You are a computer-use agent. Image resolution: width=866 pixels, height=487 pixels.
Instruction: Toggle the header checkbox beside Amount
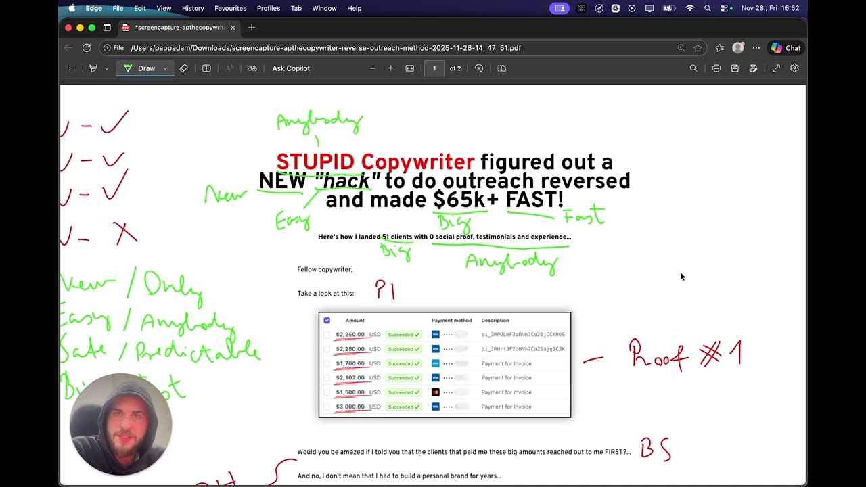pyautogui.click(x=327, y=321)
